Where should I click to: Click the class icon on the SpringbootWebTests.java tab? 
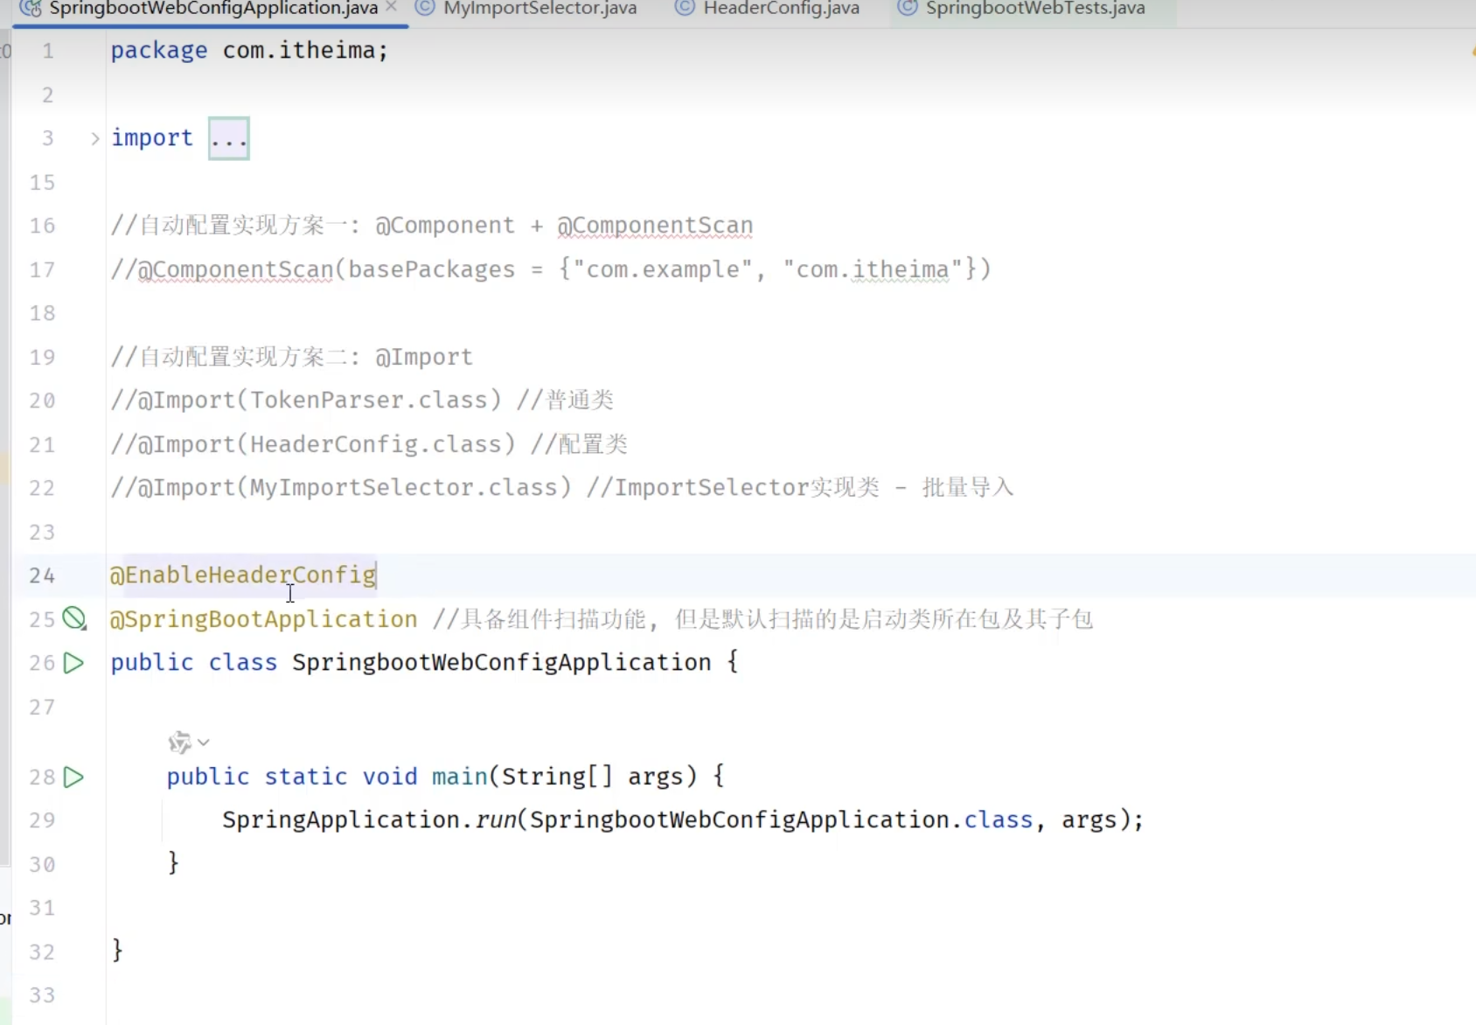(908, 8)
